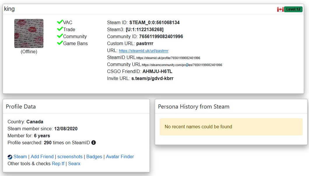Select the Community ID value 76561199082401996

coord(161,36)
